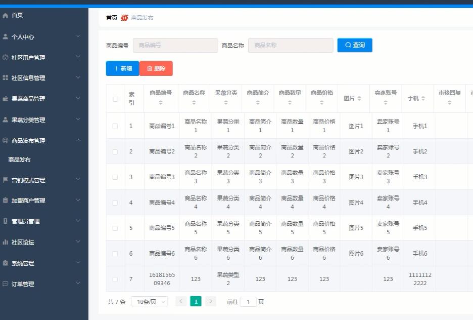Open 订单管理 menu label
The image size is (473, 320).
[x=23, y=284]
